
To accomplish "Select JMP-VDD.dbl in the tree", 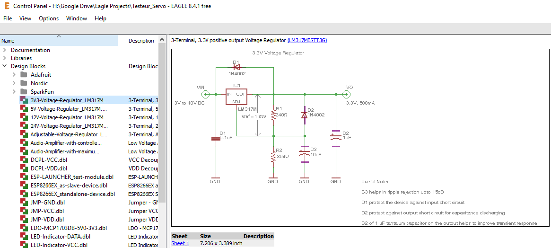I will (47, 219).
